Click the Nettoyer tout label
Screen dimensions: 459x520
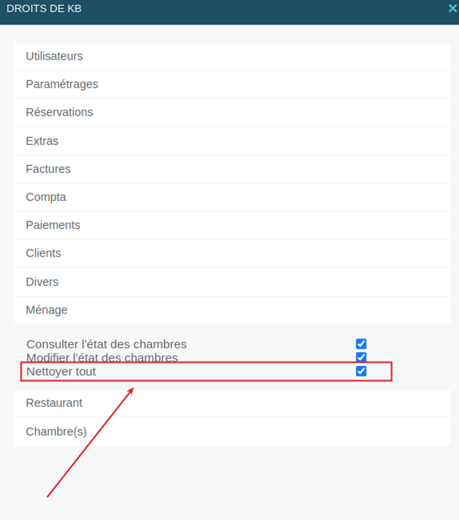click(61, 371)
